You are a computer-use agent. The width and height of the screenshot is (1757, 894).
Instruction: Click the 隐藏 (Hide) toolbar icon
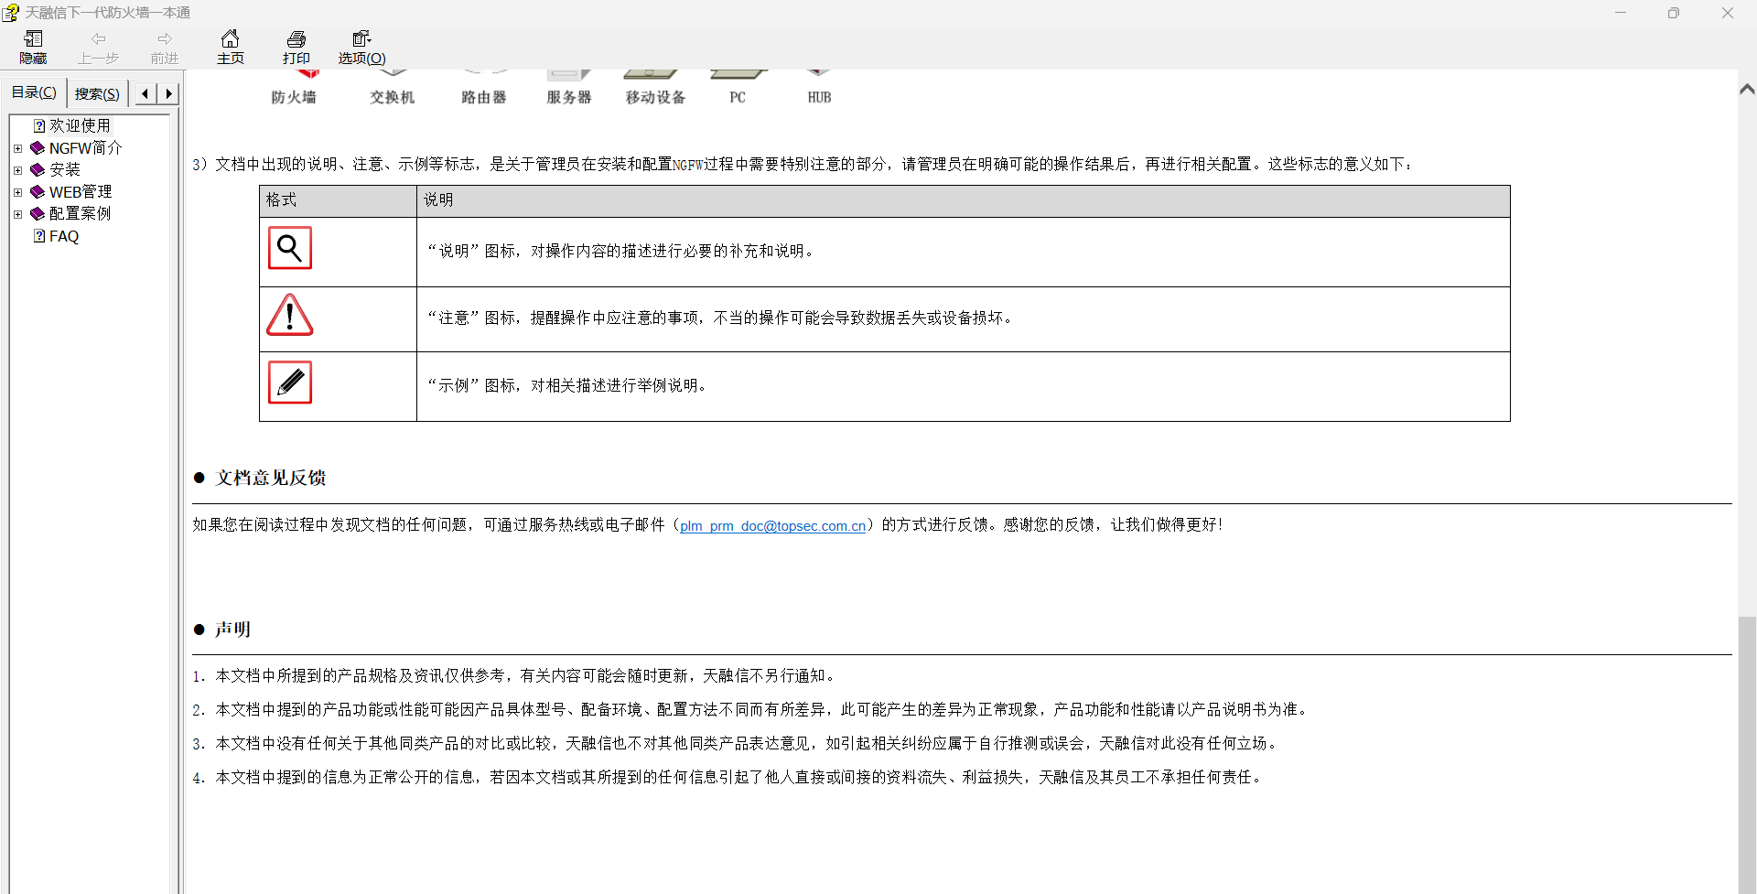32,46
